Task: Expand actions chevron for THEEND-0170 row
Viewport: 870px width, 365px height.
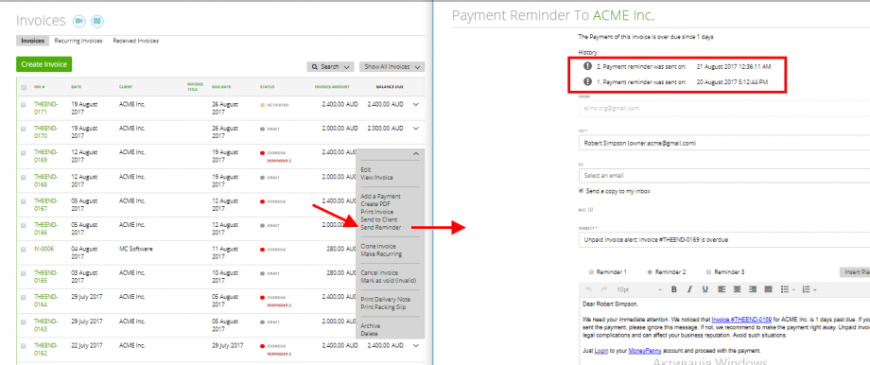Action: [x=416, y=129]
